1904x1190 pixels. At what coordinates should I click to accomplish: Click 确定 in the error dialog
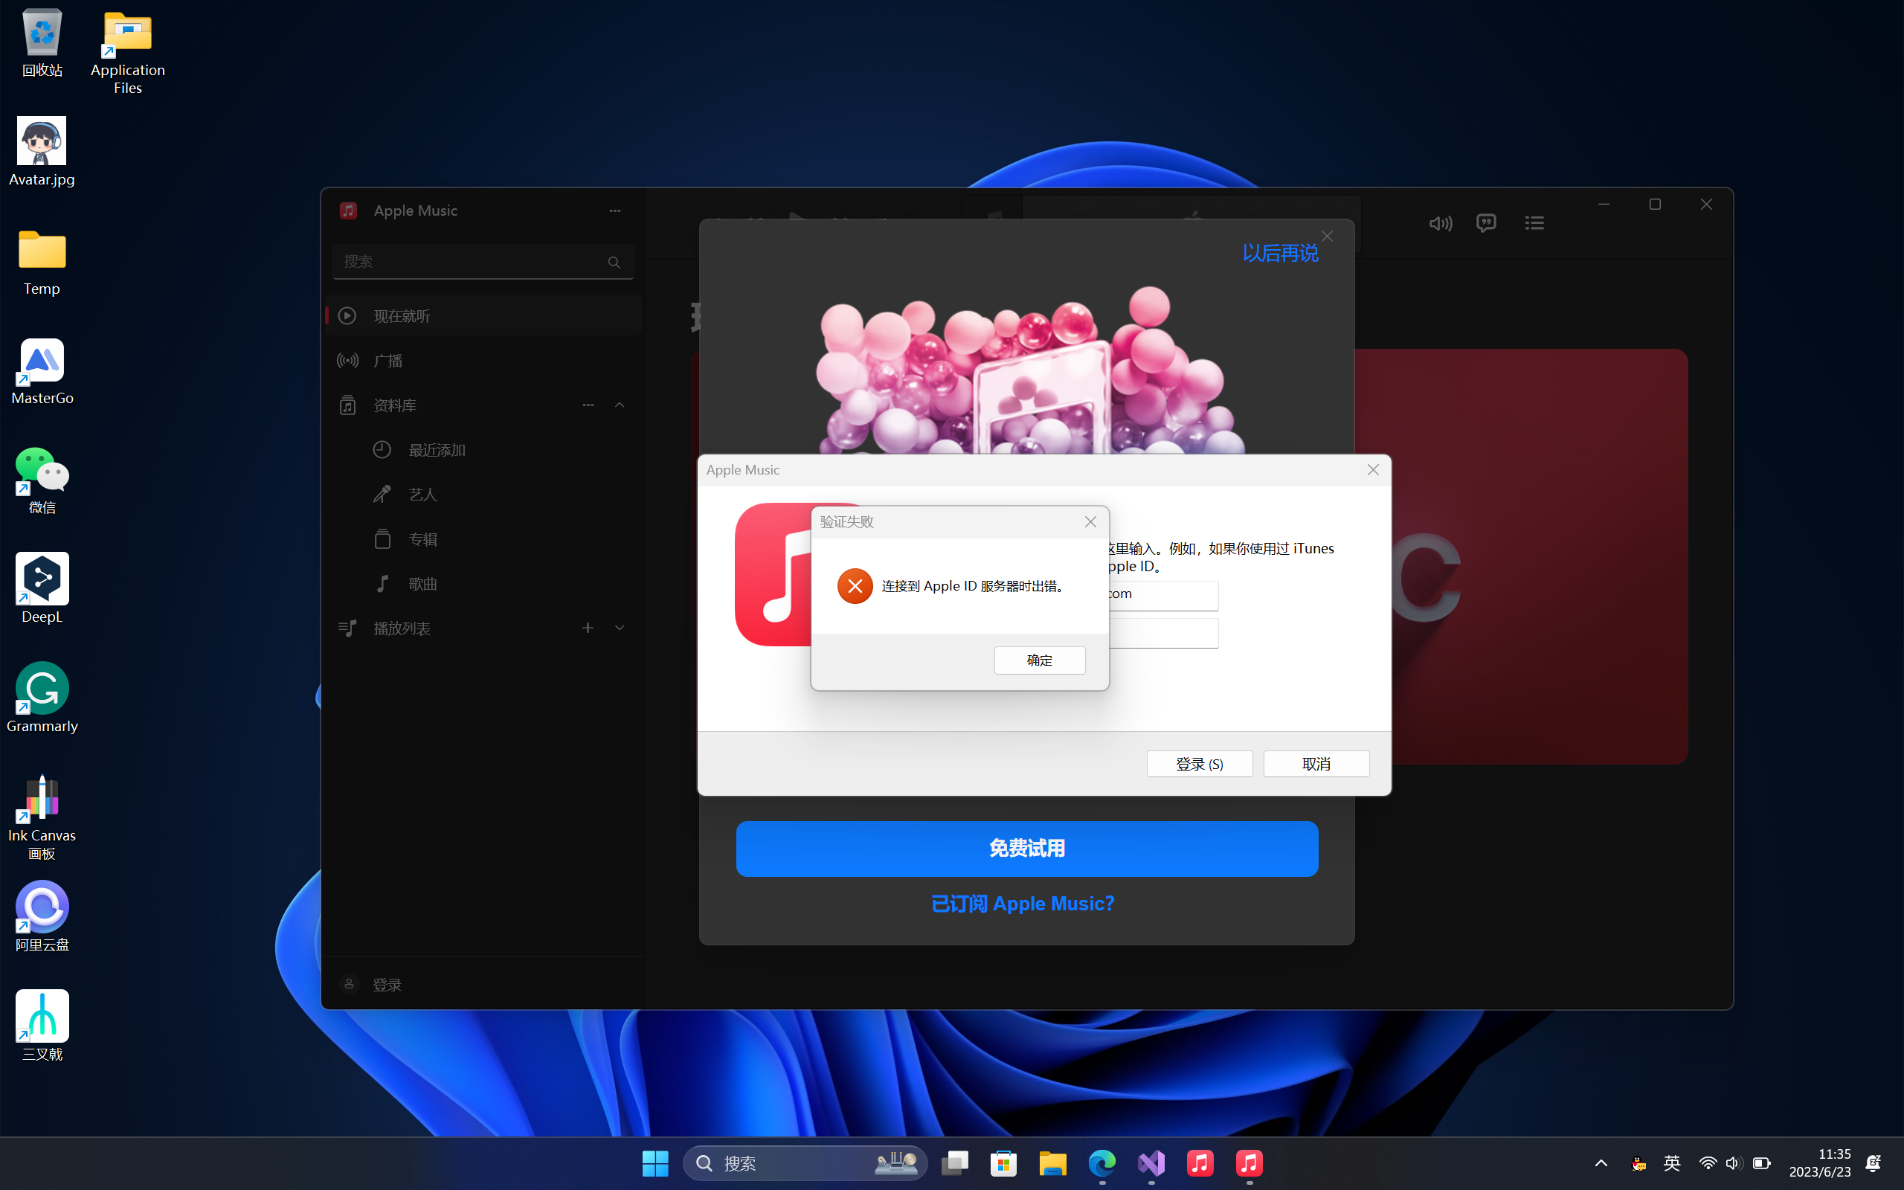(1039, 660)
